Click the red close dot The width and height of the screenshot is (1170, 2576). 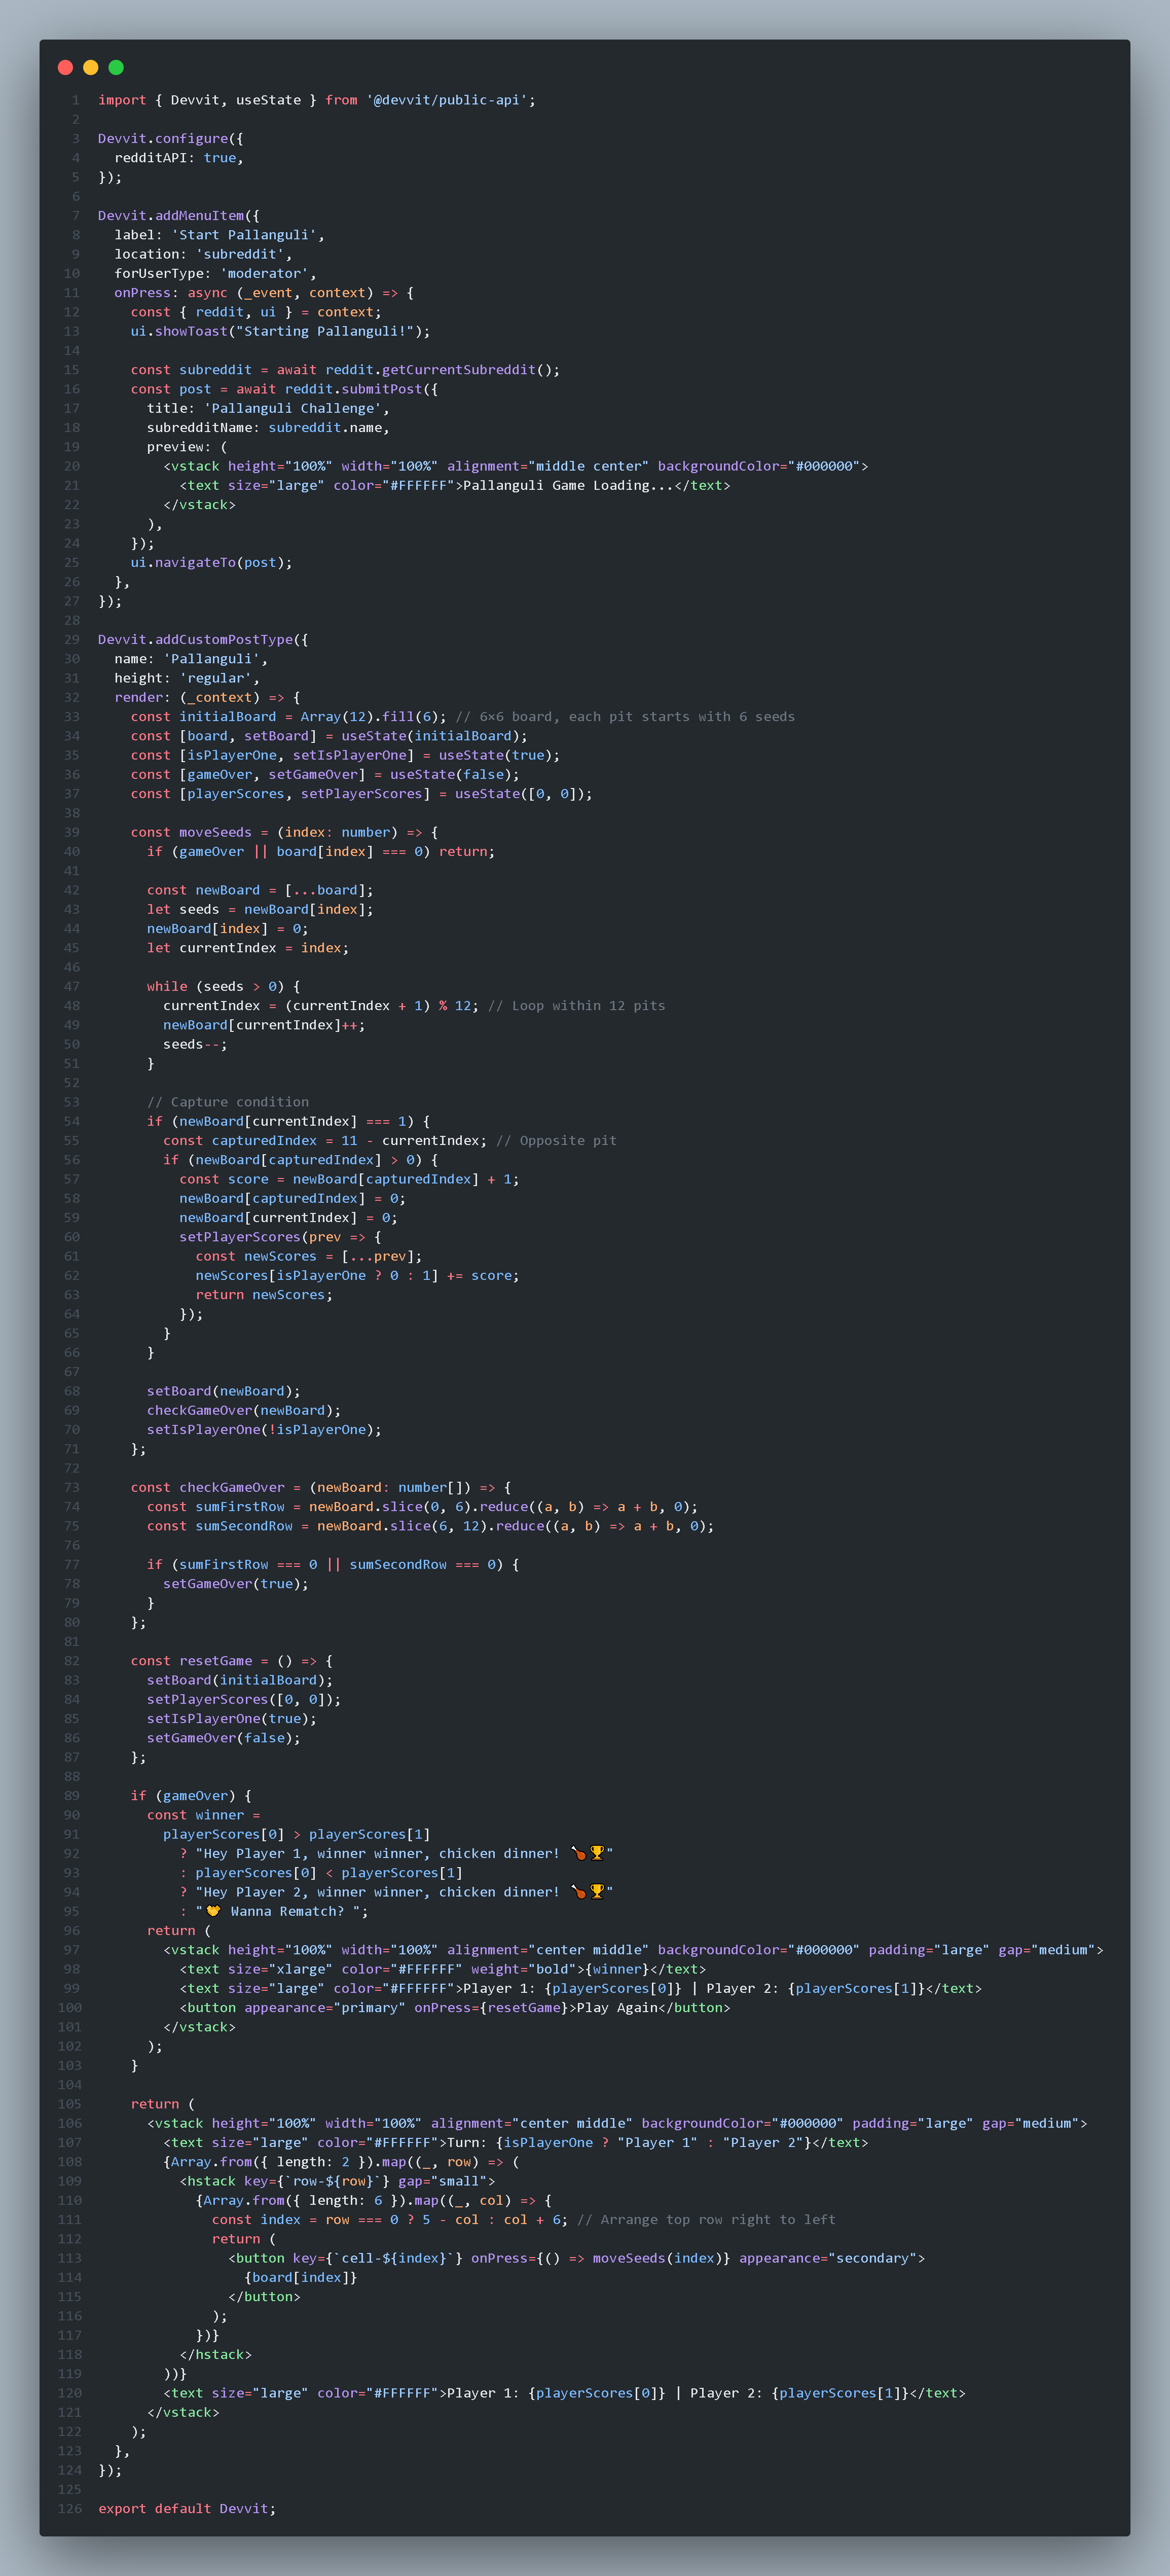pyautogui.click(x=65, y=67)
